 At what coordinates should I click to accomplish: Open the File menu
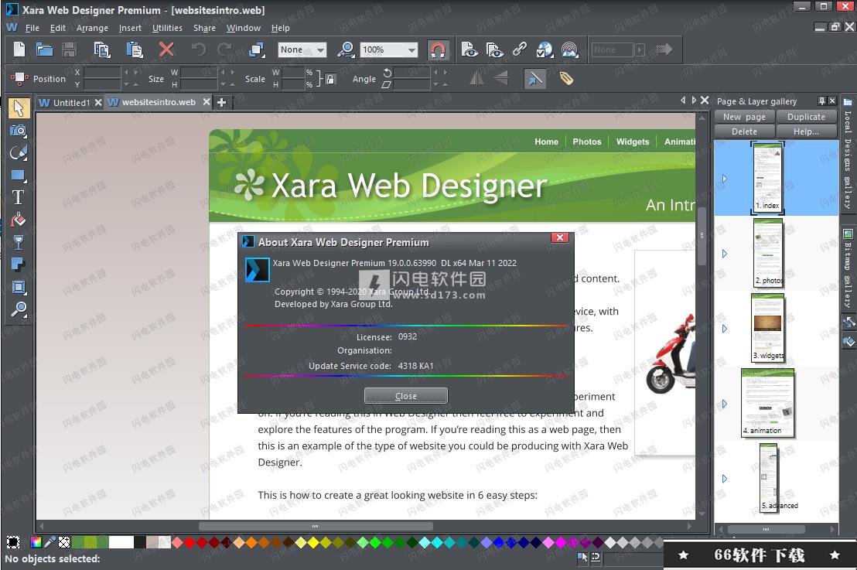[32, 28]
